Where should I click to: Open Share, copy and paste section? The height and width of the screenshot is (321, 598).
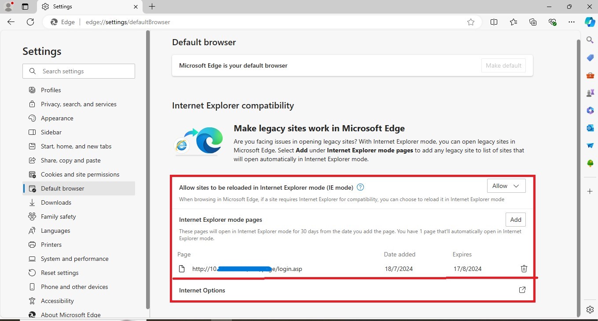tap(79, 160)
